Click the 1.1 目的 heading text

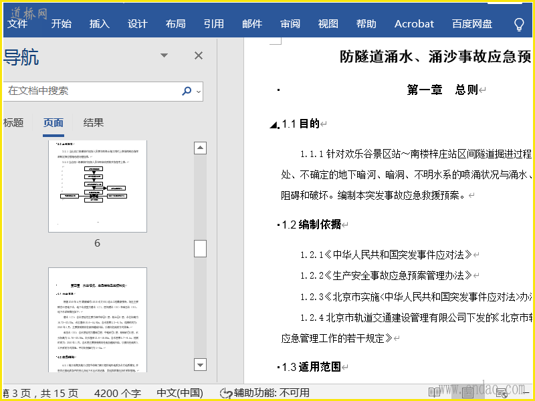click(x=300, y=124)
